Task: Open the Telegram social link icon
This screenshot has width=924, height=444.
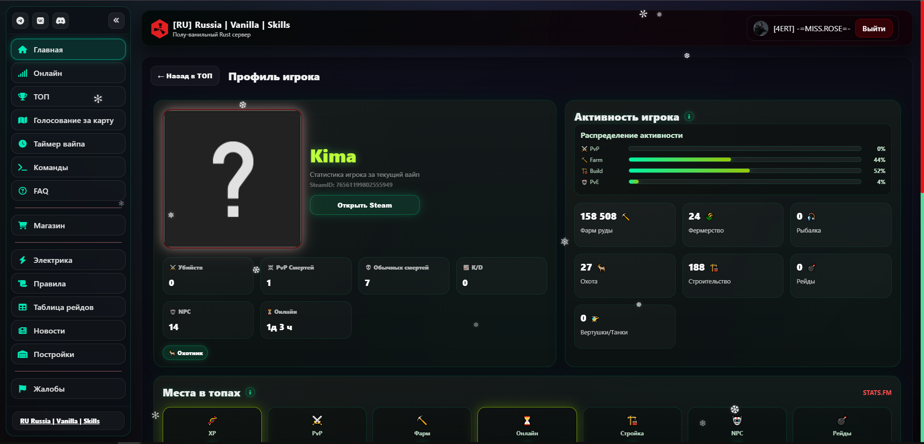Action: click(x=20, y=21)
